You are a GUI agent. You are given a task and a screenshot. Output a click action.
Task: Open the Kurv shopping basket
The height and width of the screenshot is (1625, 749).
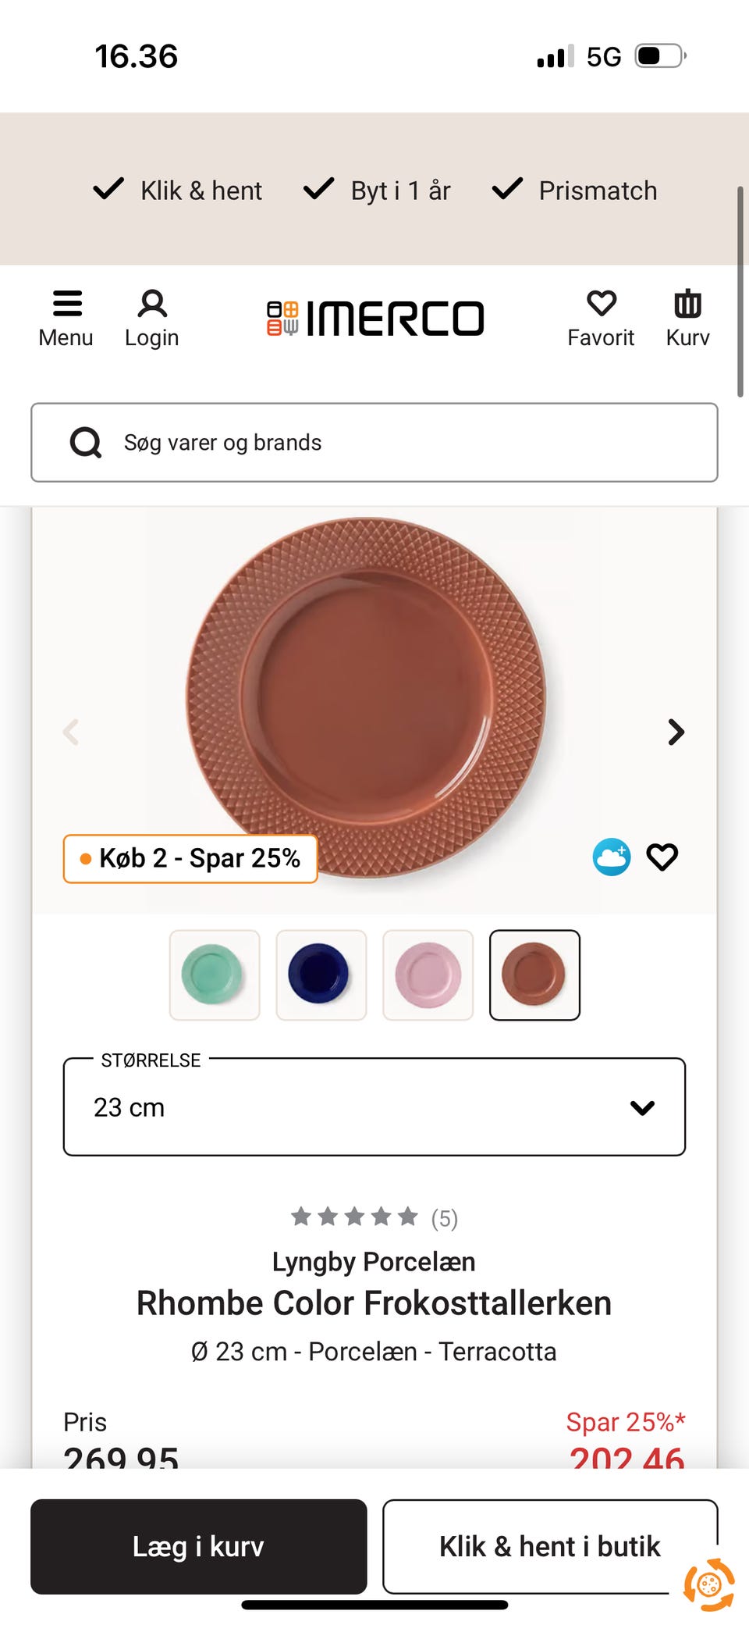coord(687,305)
